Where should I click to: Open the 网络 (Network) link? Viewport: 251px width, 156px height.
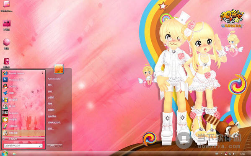click(x=50, y=104)
